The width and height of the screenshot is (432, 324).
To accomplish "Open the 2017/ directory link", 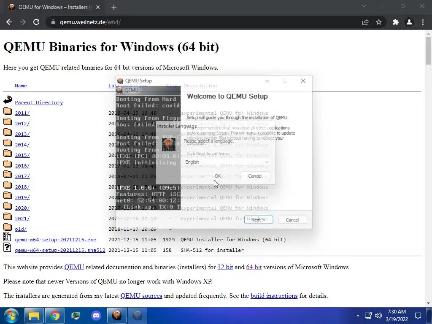I will tap(22, 176).
